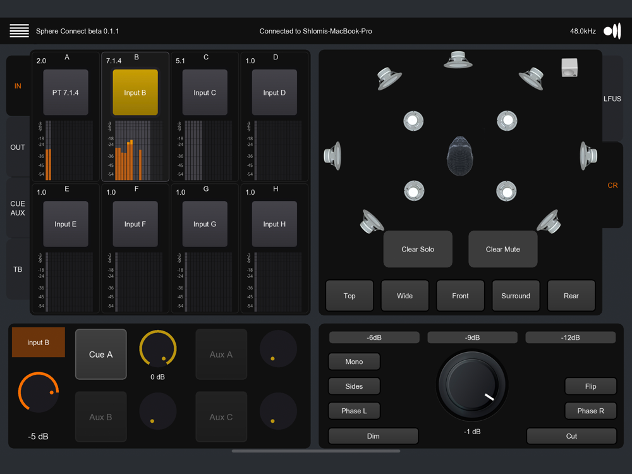
Task: Select the subwoofer cube icon
Action: (x=569, y=68)
